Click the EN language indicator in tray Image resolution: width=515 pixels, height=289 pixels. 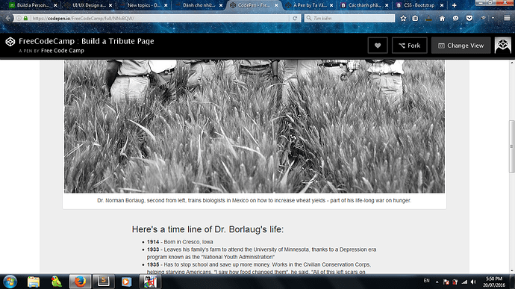[x=426, y=281]
